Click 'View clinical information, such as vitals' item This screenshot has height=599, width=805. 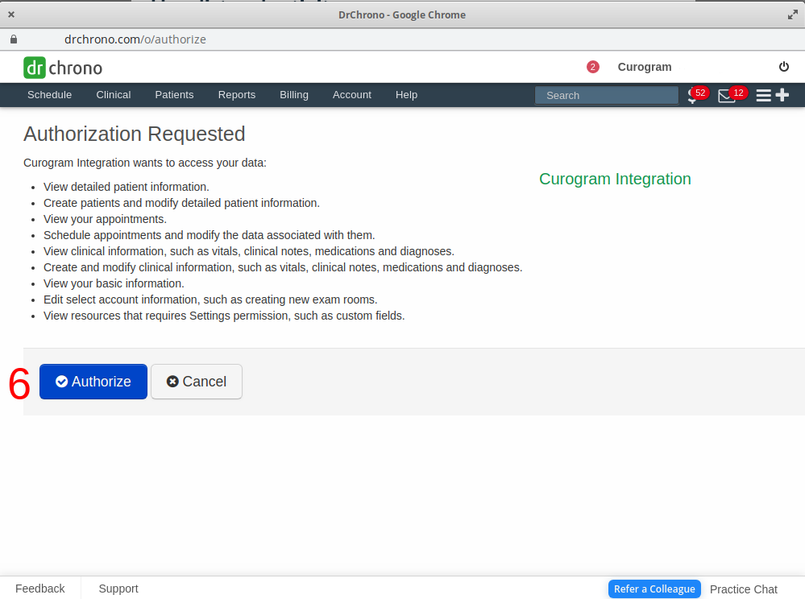[249, 251]
